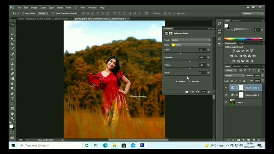Image resolution: width=274 pixels, height=154 pixels.
Task: Select the Lasso tool
Action: (12, 34)
